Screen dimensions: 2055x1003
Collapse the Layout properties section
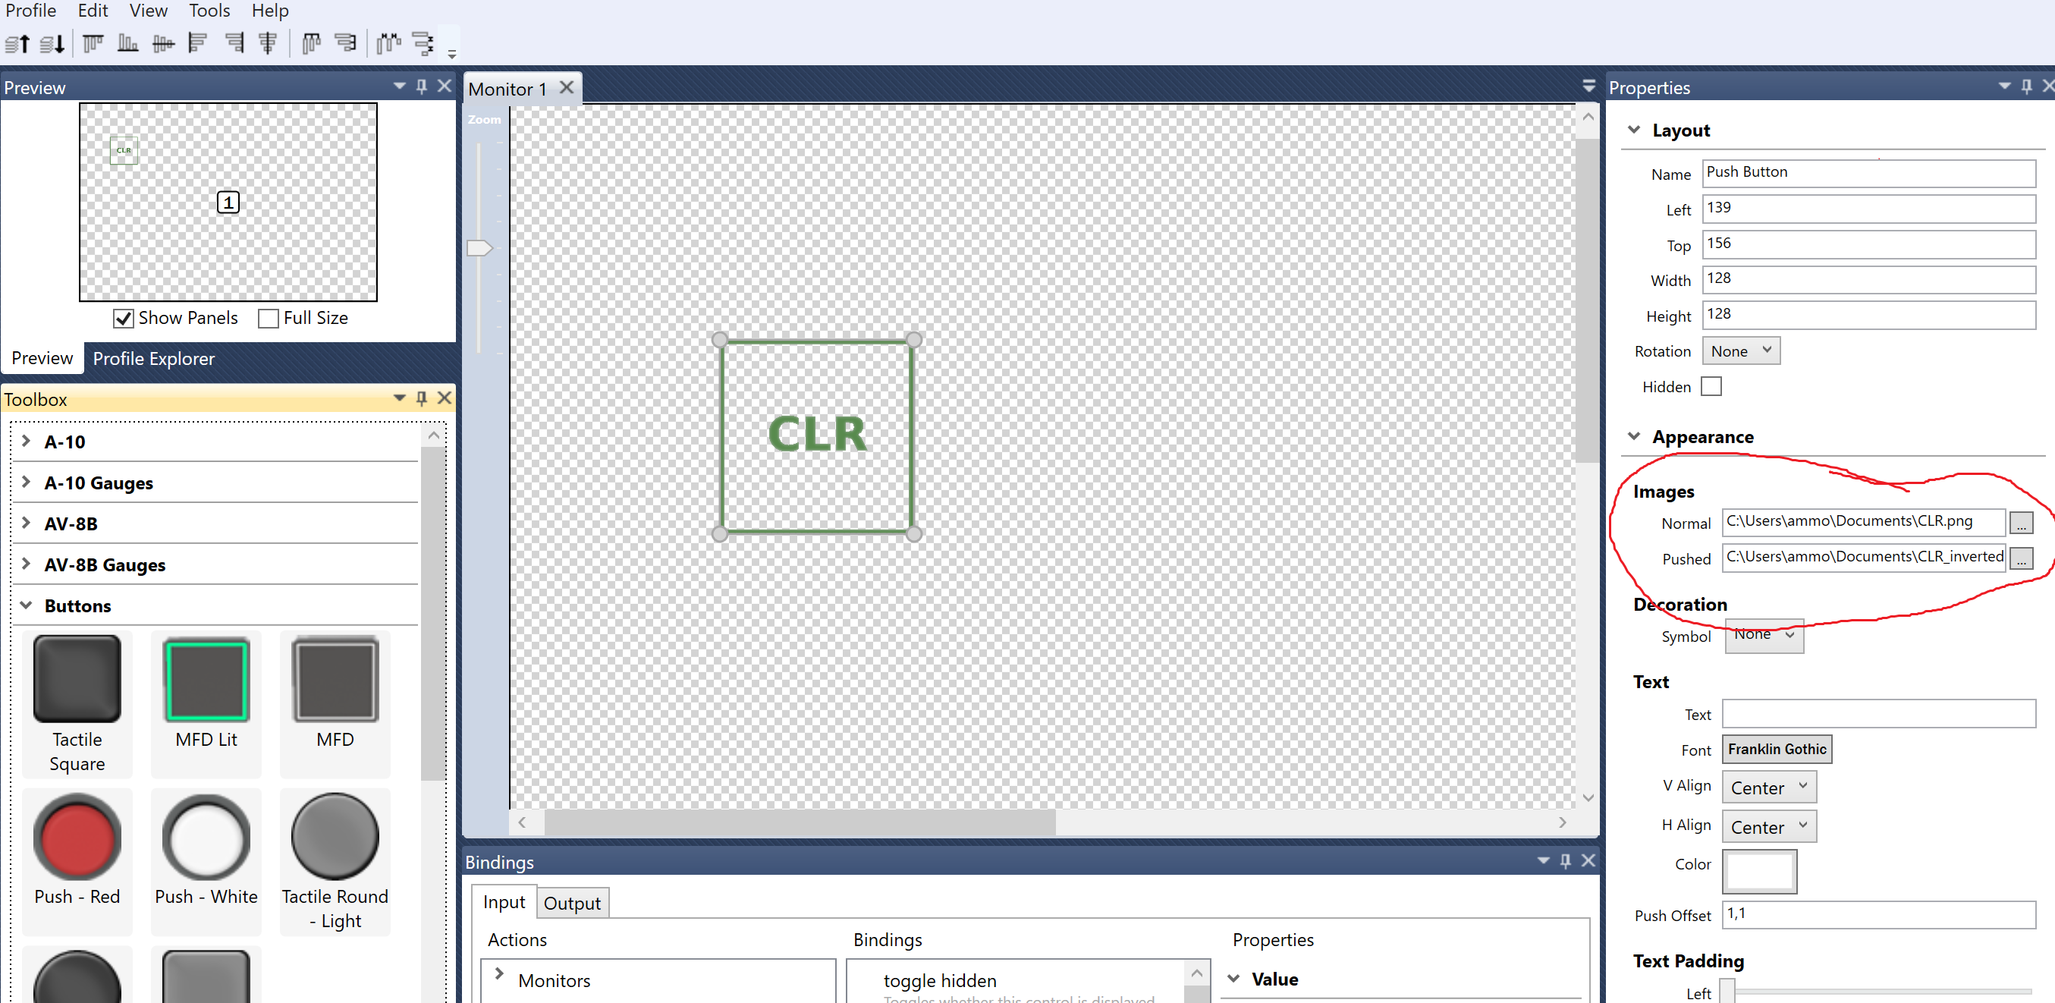coord(1634,129)
